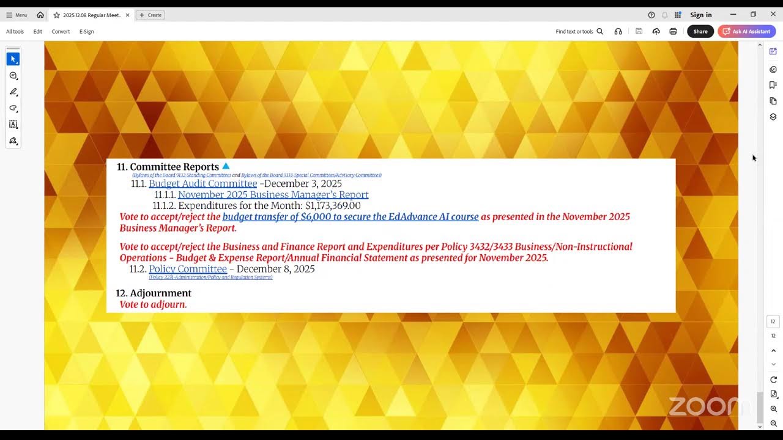The image size is (783, 440).
Task: Go to the previous page with up chevron
Action: click(x=773, y=351)
